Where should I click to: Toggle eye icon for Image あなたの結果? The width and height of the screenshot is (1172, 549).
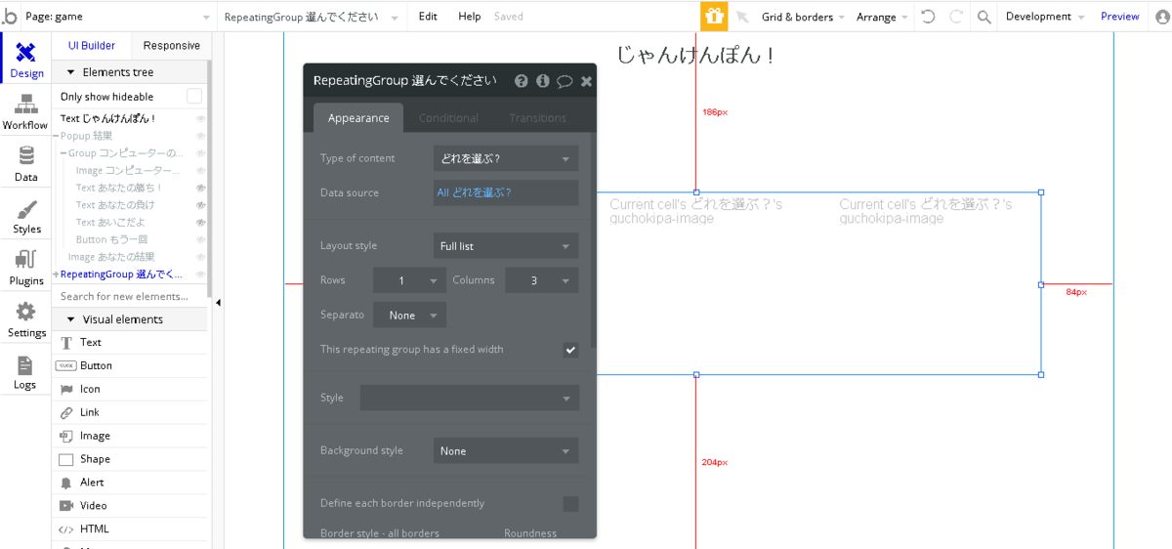pos(200,257)
